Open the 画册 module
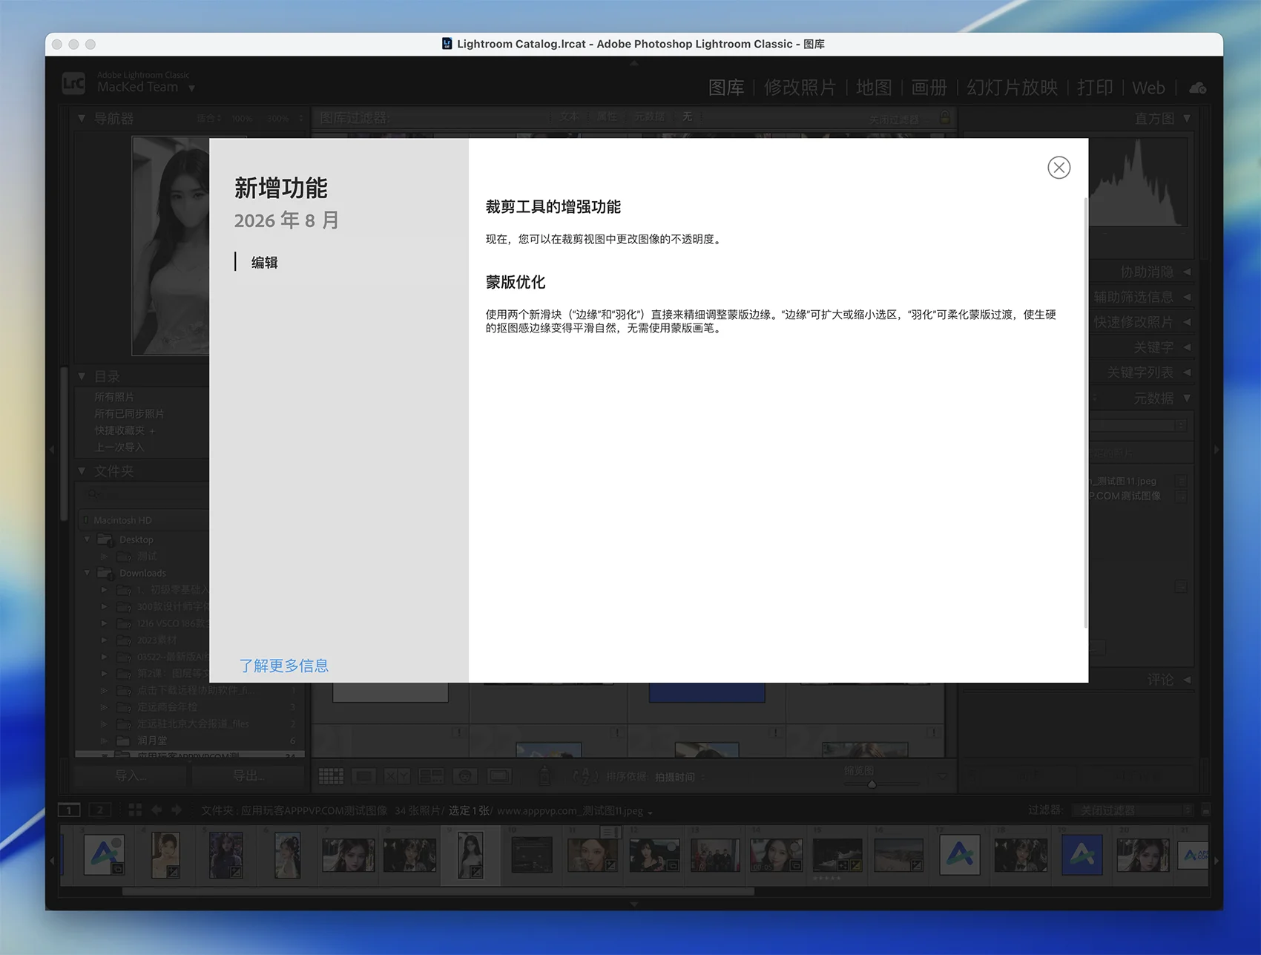 point(929,88)
